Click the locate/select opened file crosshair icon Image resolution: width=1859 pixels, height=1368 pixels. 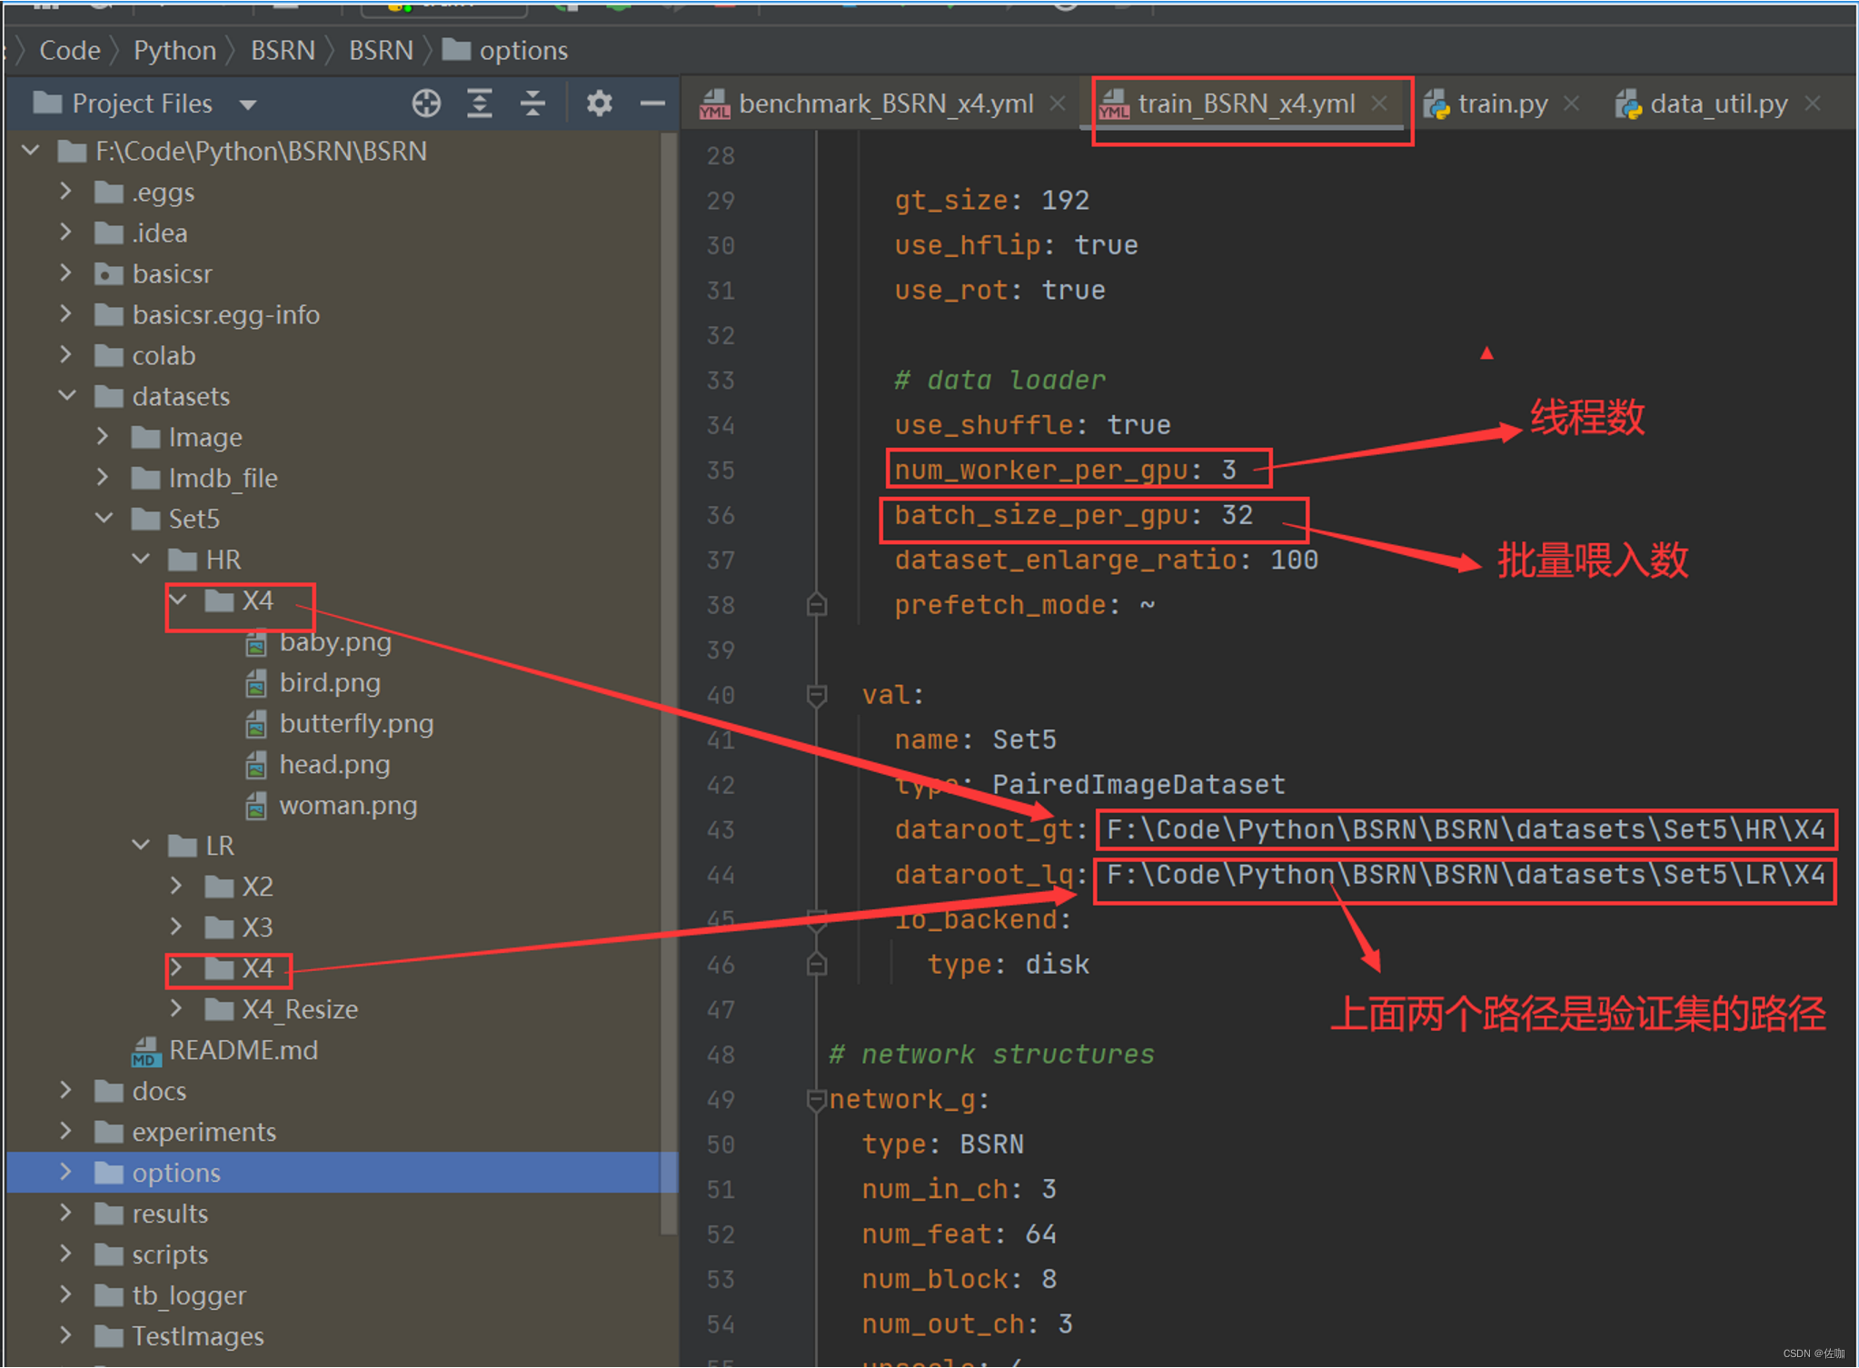pyautogui.click(x=426, y=104)
